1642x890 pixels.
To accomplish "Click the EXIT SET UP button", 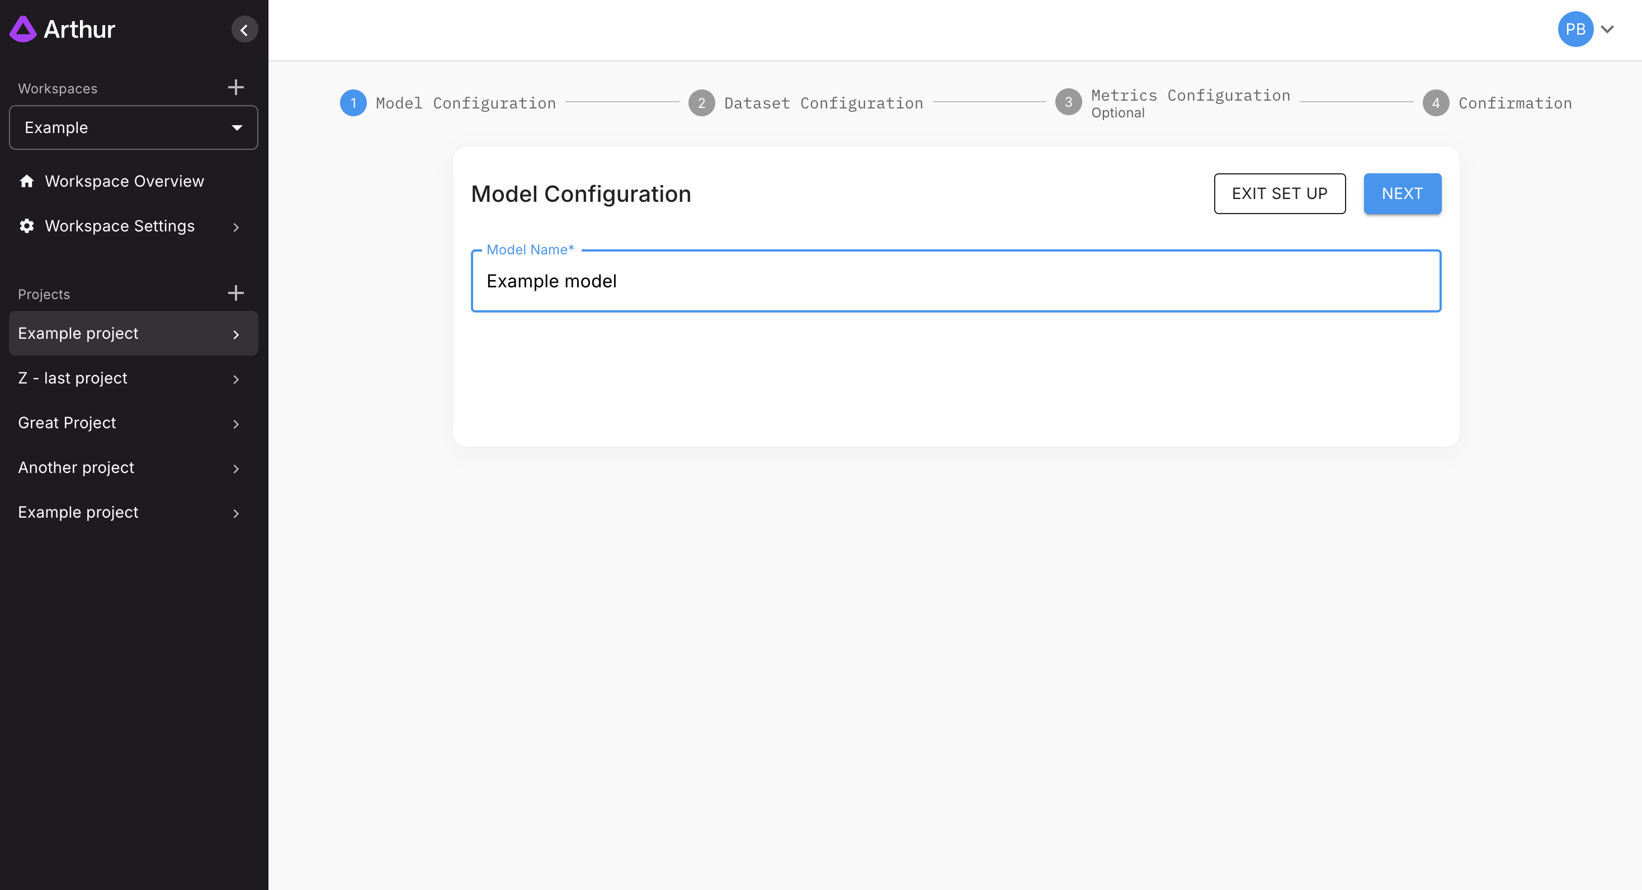I will (1279, 193).
